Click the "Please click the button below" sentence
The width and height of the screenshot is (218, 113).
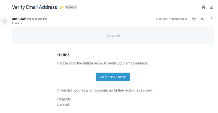point(103,63)
